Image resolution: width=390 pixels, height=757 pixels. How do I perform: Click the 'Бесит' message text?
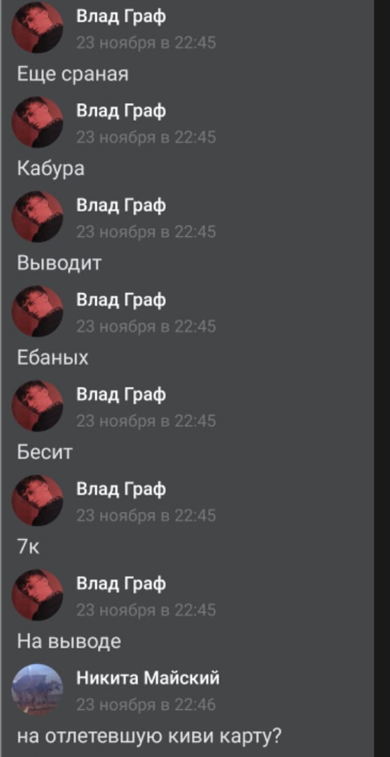pos(44,452)
